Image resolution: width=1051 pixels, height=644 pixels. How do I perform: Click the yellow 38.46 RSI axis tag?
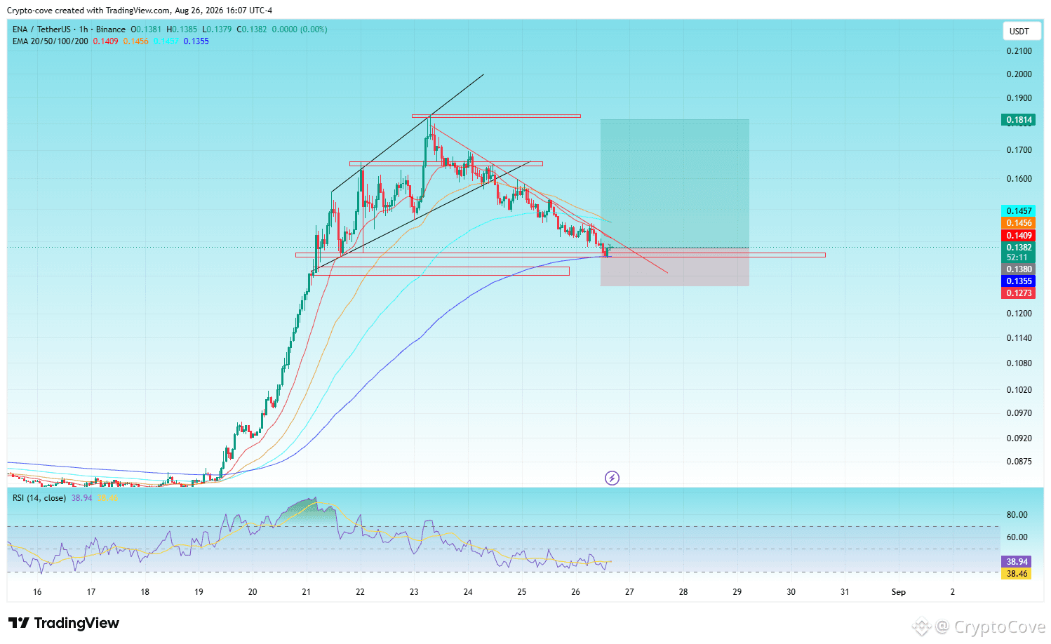(1017, 574)
